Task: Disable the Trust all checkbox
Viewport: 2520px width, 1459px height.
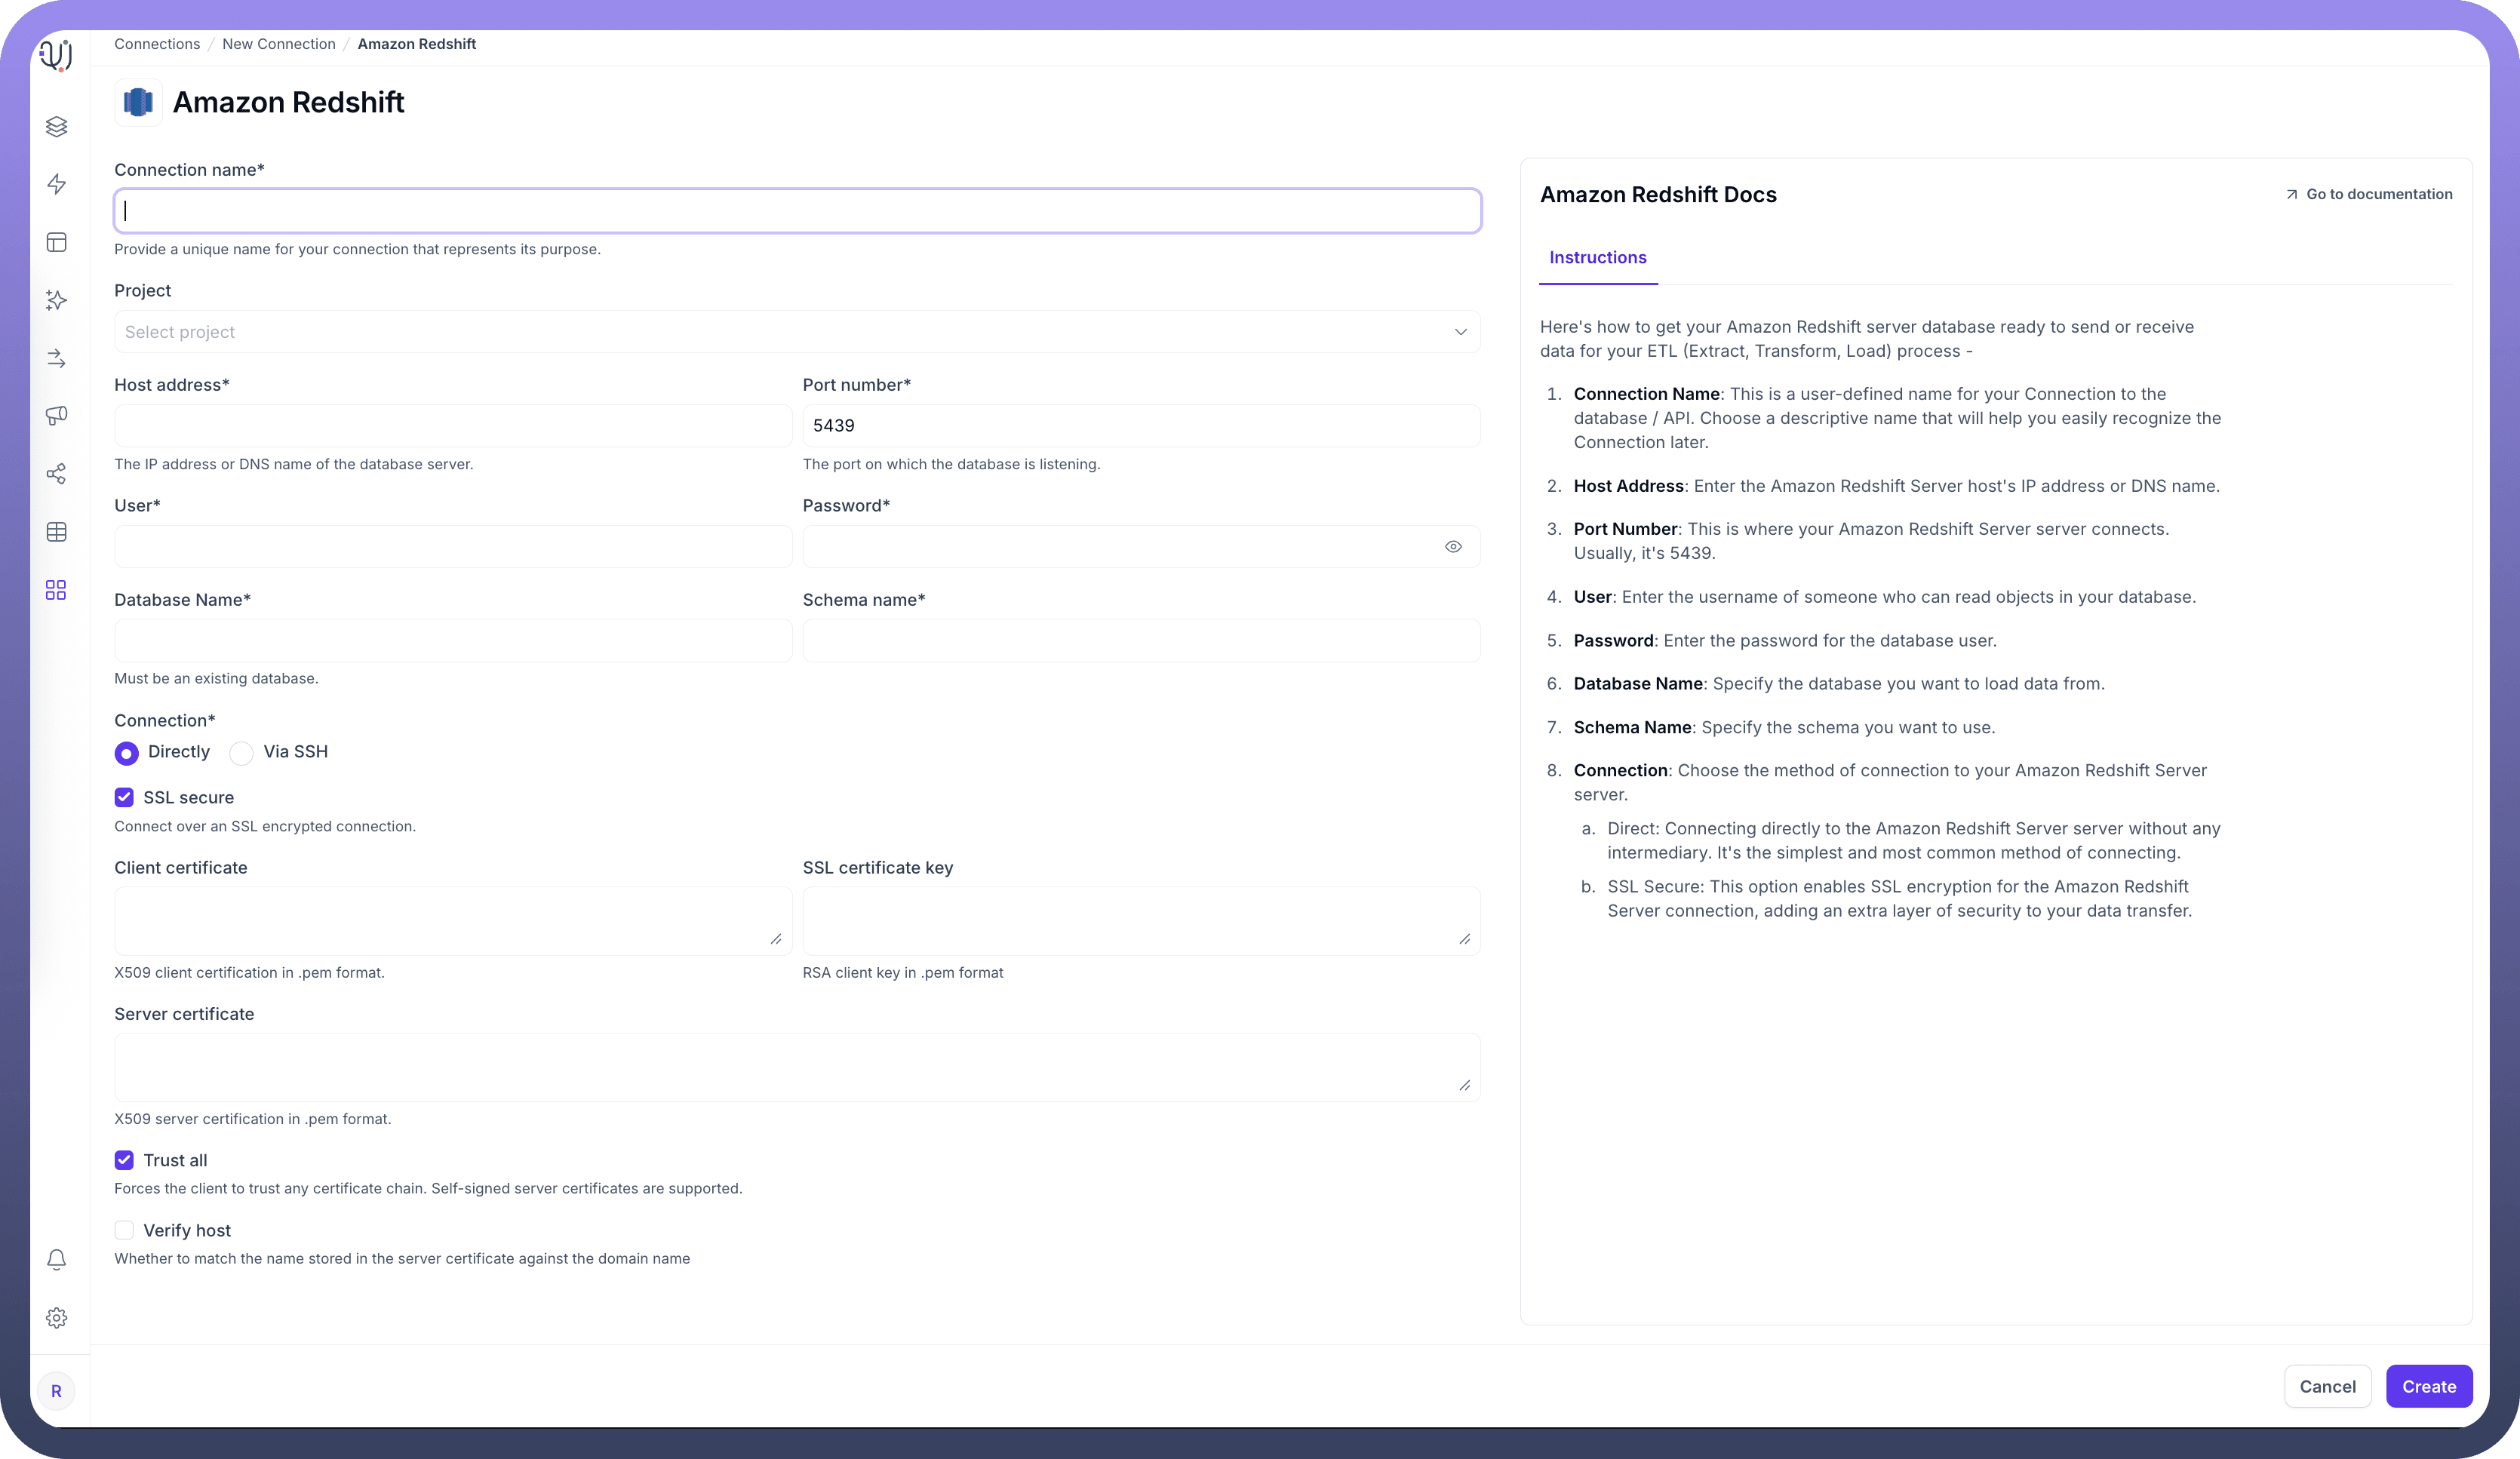Action: point(124,1160)
